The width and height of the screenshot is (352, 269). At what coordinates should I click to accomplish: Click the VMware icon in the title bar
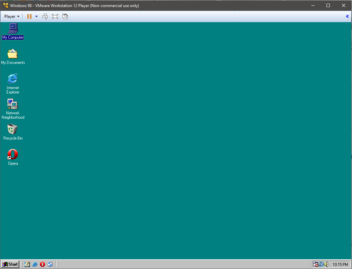[6, 5]
